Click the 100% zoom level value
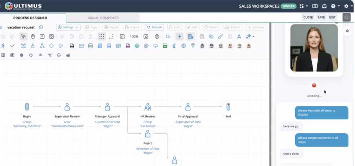The height and width of the screenshot is (166, 355). pyautogui.click(x=134, y=37)
